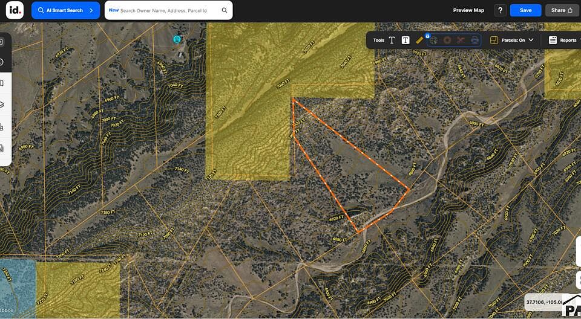The image size is (581, 319).
Task: Focus the owner name, address search field
Action: (169, 10)
